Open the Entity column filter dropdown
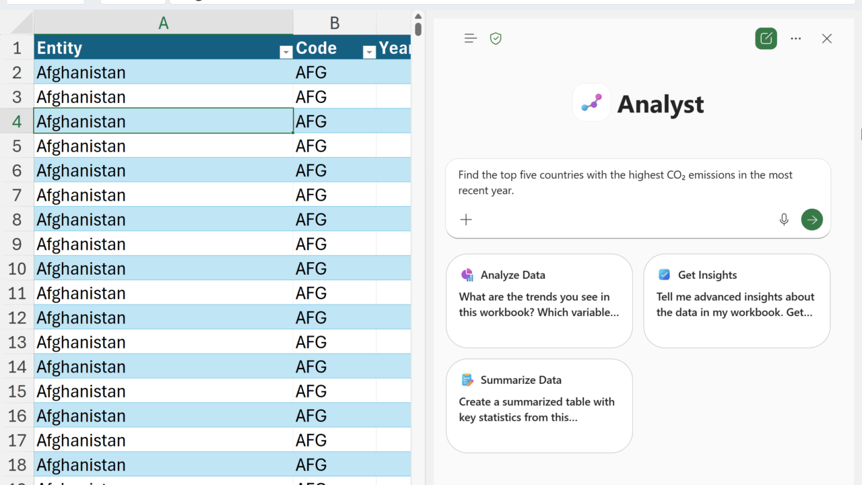 [x=286, y=52]
